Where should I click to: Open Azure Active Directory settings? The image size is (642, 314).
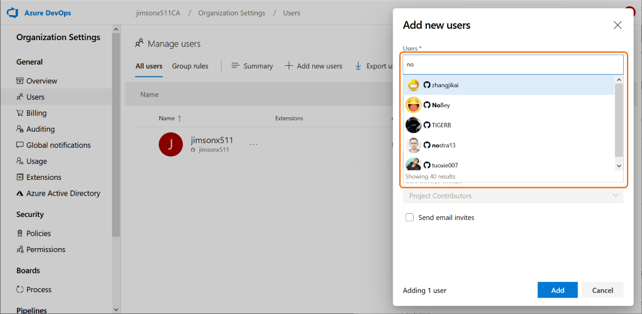click(x=58, y=193)
